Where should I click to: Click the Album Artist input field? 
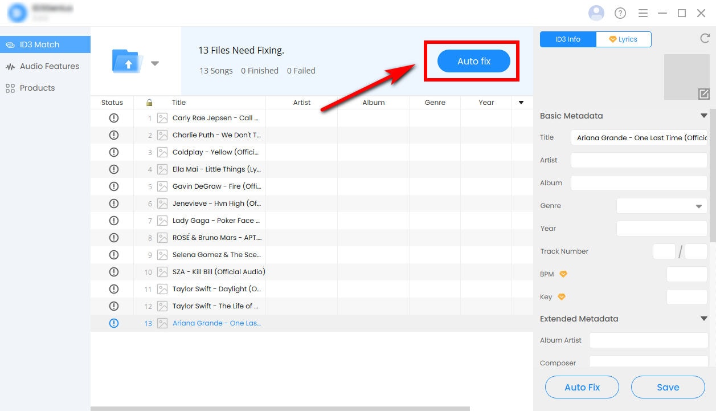pyautogui.click(x=648, y=340)
